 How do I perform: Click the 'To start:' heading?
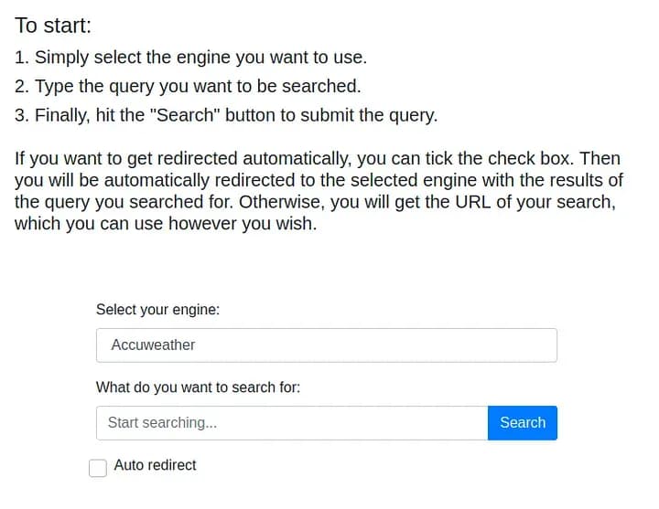(x=53, y=26)
